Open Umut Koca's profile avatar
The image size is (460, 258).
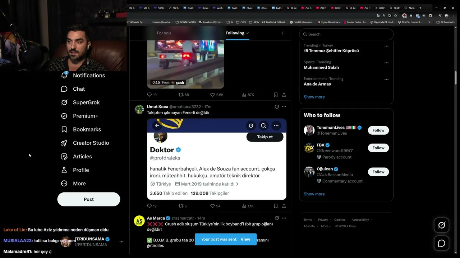click(x=139, y=110)
